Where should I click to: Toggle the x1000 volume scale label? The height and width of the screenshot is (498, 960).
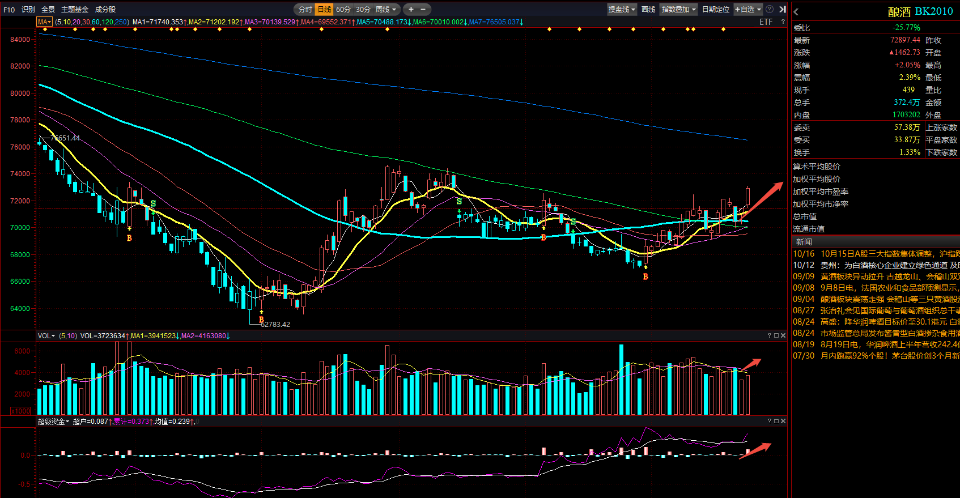pyautogui.click(x=20, y=411)
